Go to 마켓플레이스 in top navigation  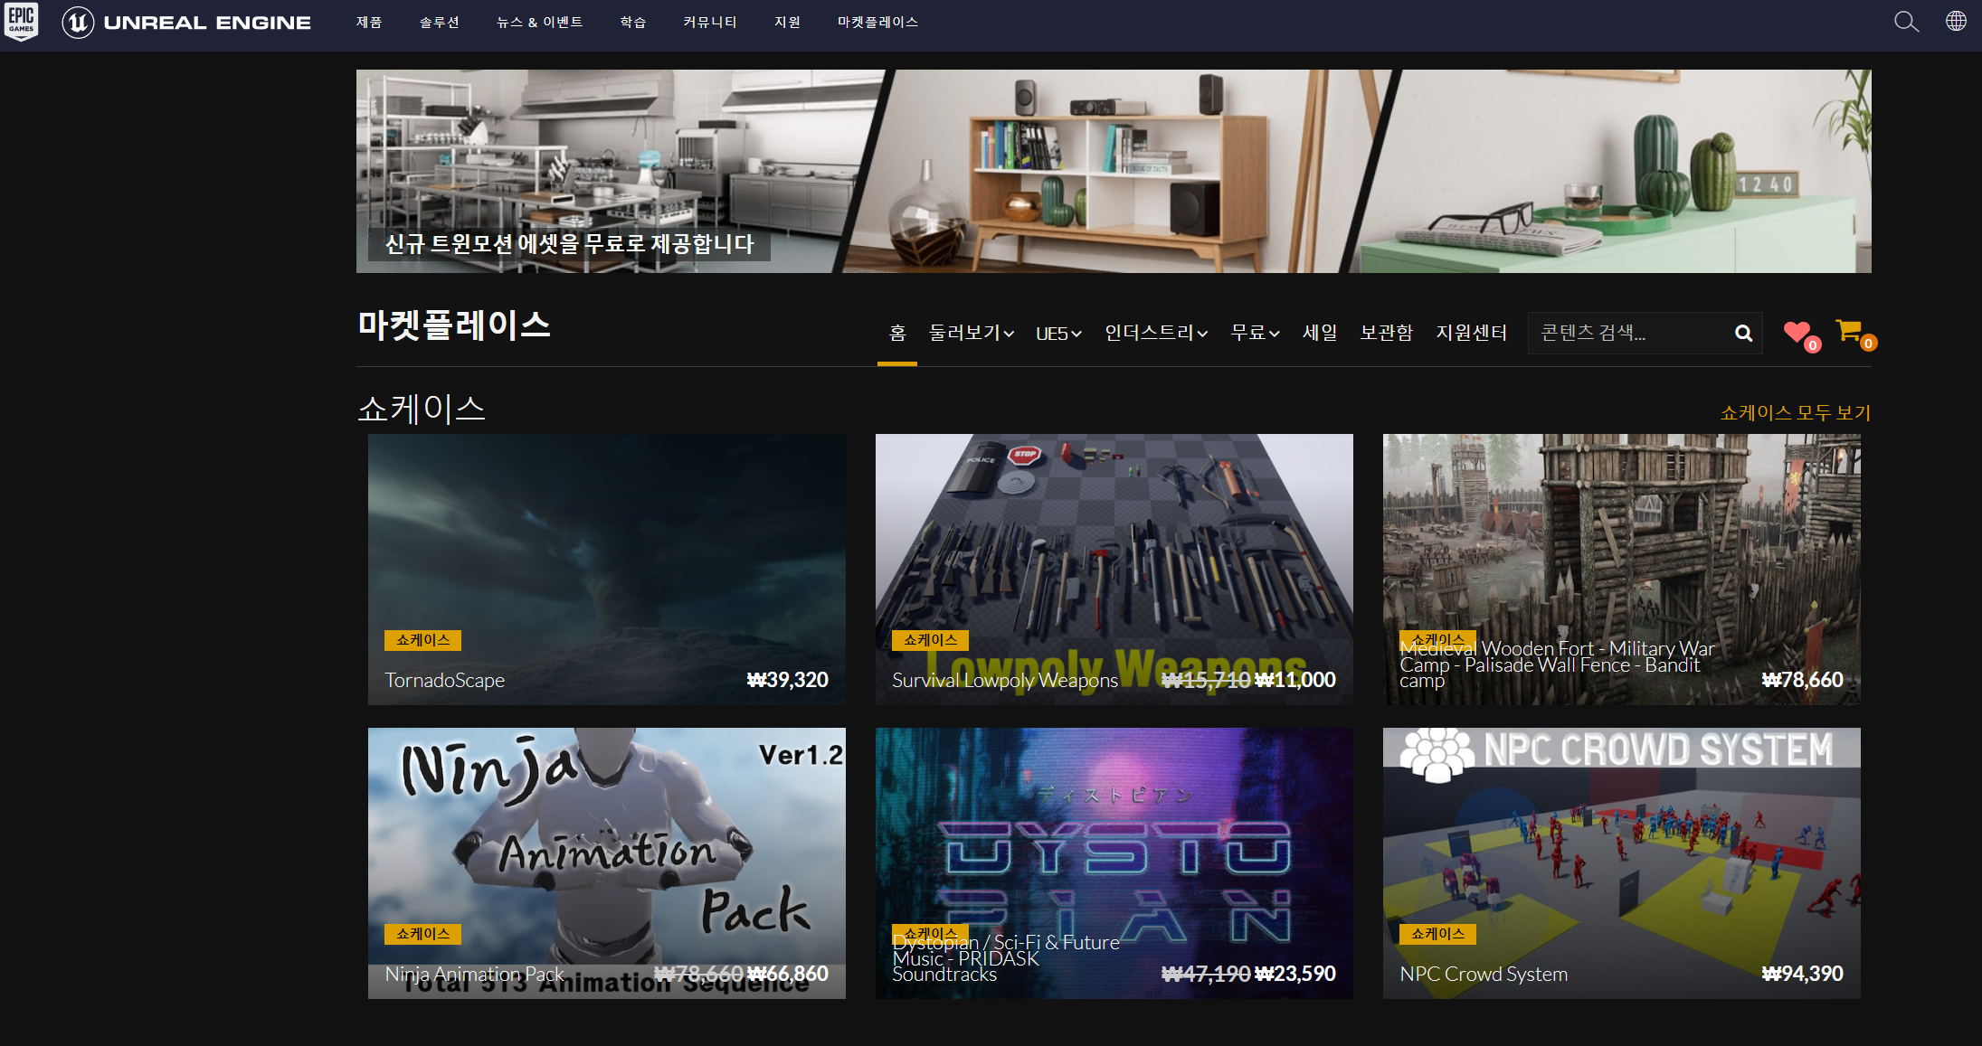pyautogui.click(x=877, y=22)
